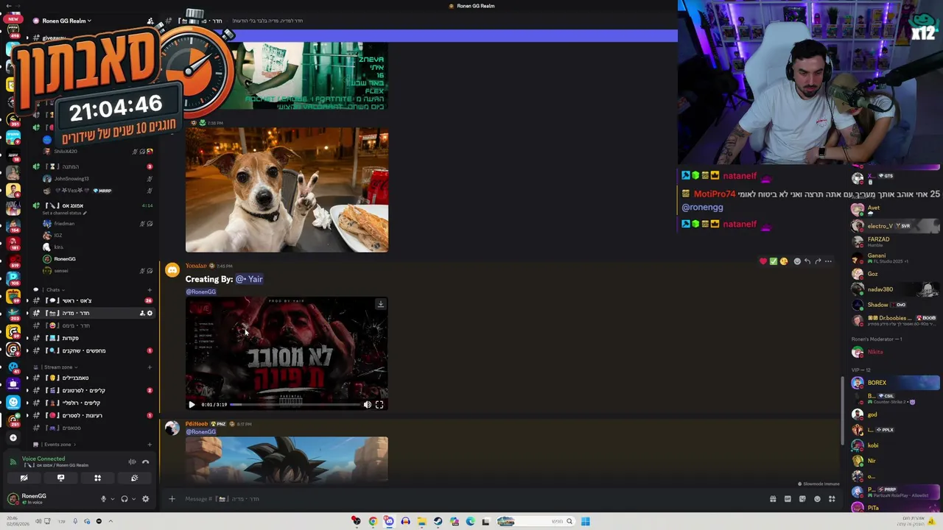Add the green checkmark reaction to Yonatan's message

point(773,261)
